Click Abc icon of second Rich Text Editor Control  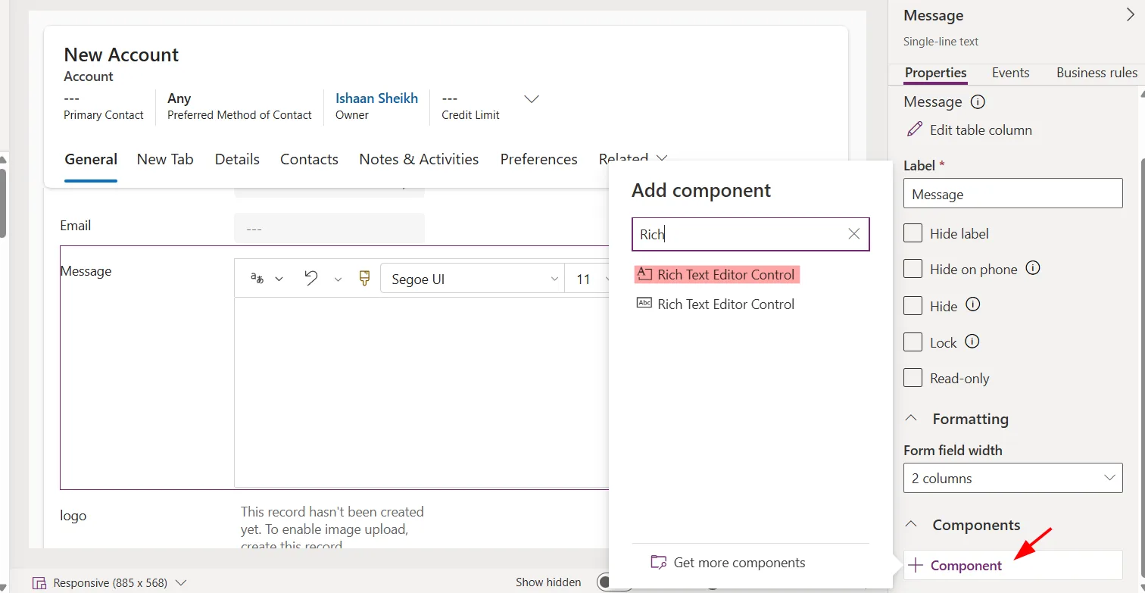[x=644, y=303]
